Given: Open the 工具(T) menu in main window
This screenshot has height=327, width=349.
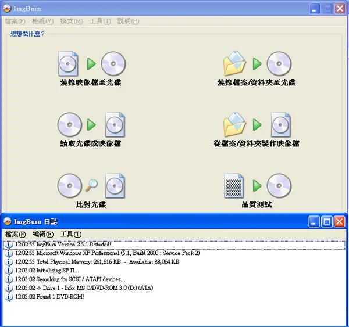Looking at the screenshot, I should pyautogui.click(x=100, y=21).
